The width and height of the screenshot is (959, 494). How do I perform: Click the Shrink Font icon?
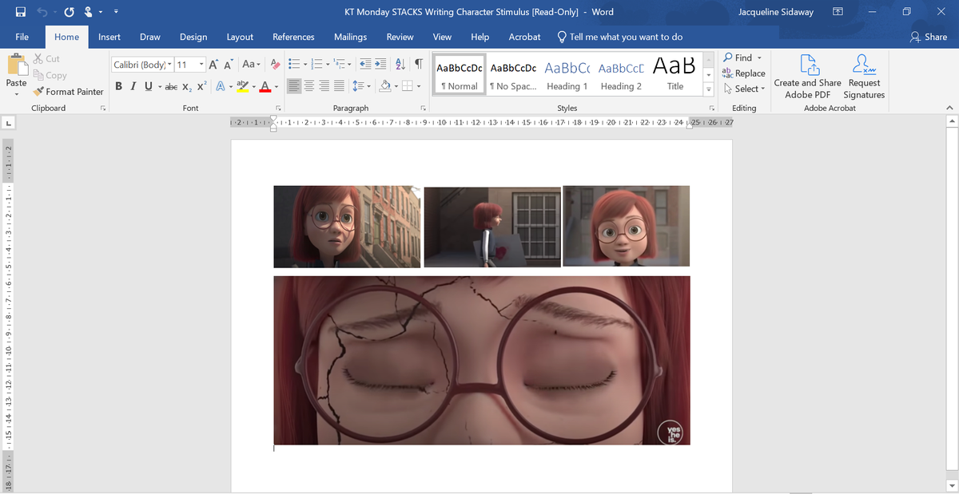click(229, 64)
